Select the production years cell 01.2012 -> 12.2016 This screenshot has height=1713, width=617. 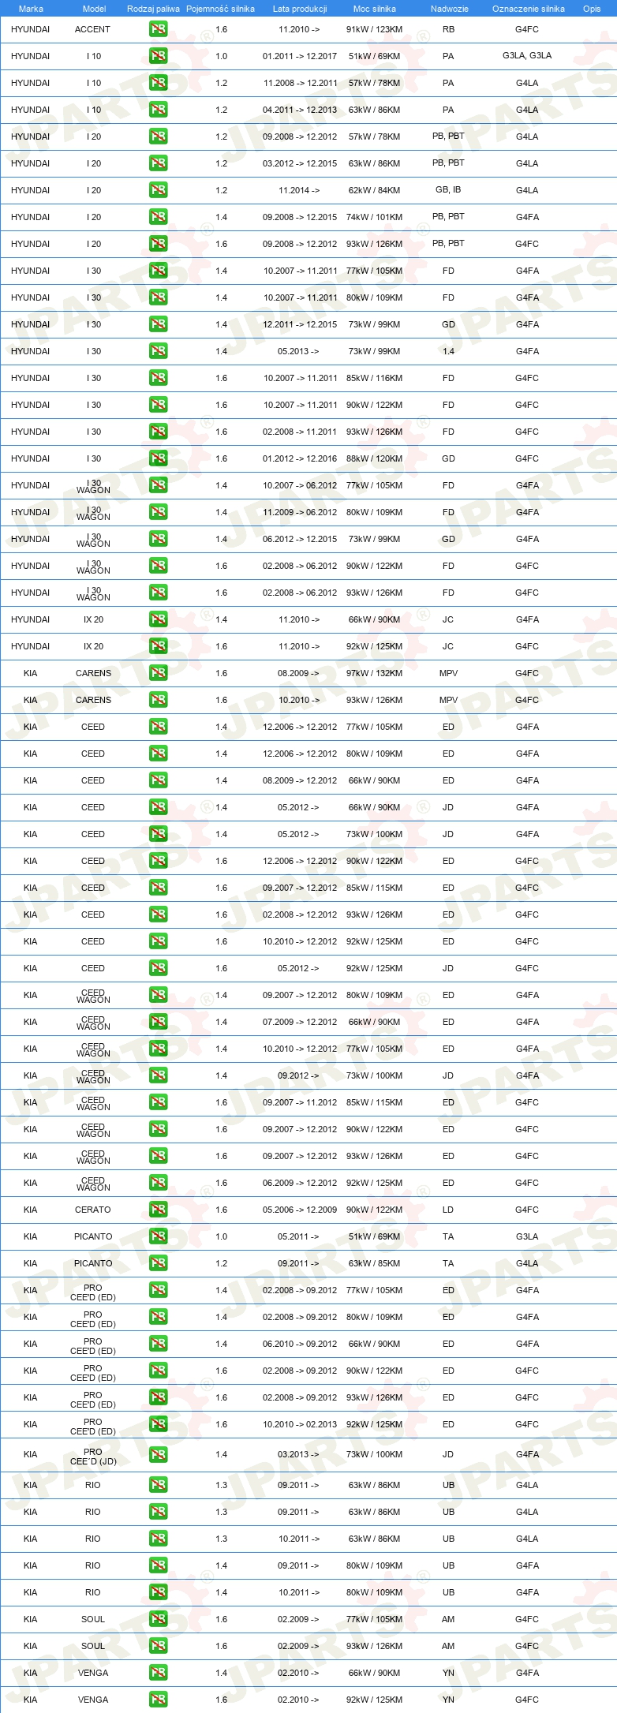point(300,458)
